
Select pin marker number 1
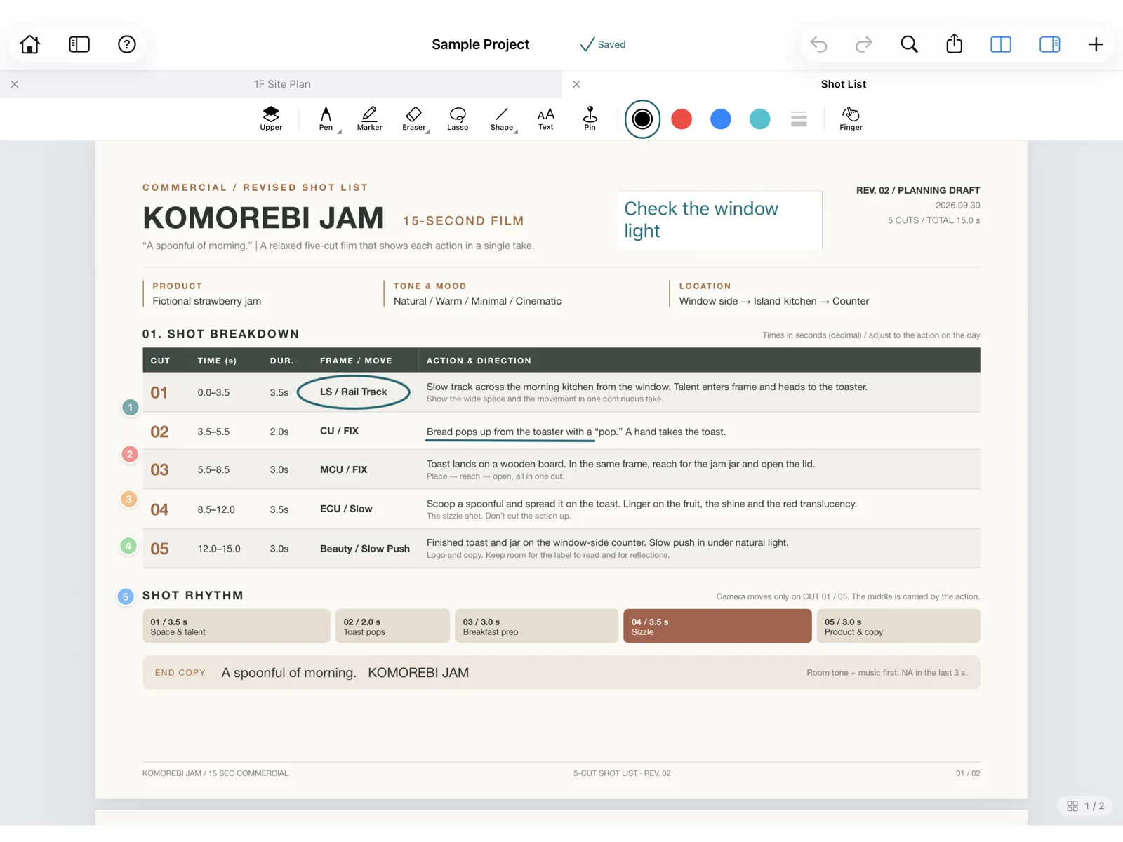tap(130, 408)
